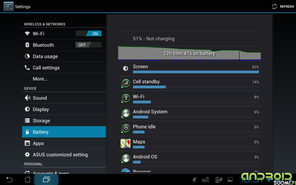
Task: Click the Phone idle power icon
Action: coord(125,129)
